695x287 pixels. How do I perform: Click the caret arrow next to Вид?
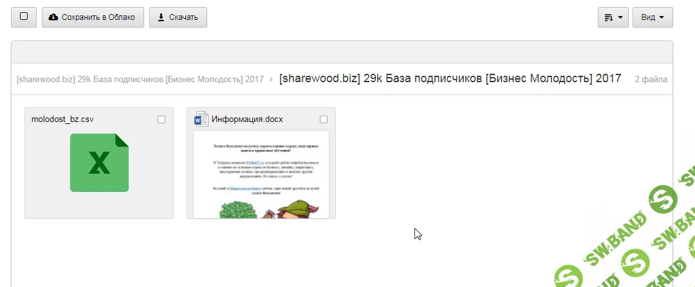point(662,17)
